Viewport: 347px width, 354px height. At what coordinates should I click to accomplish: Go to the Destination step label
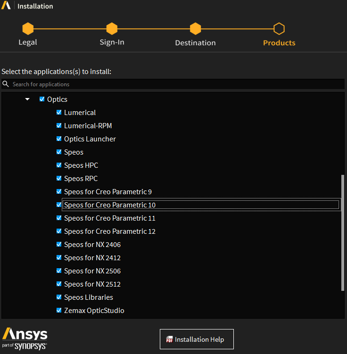click(x=196, y=43)
